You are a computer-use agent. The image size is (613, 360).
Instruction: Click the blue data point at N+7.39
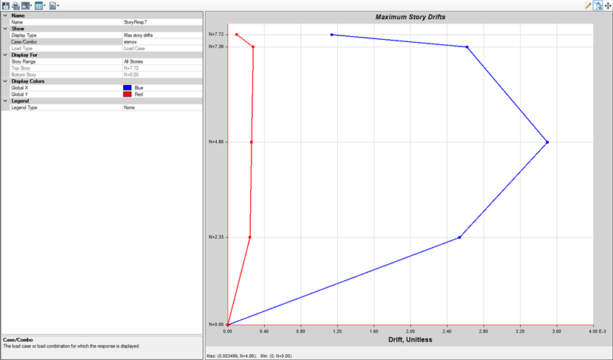pos(467,47)
